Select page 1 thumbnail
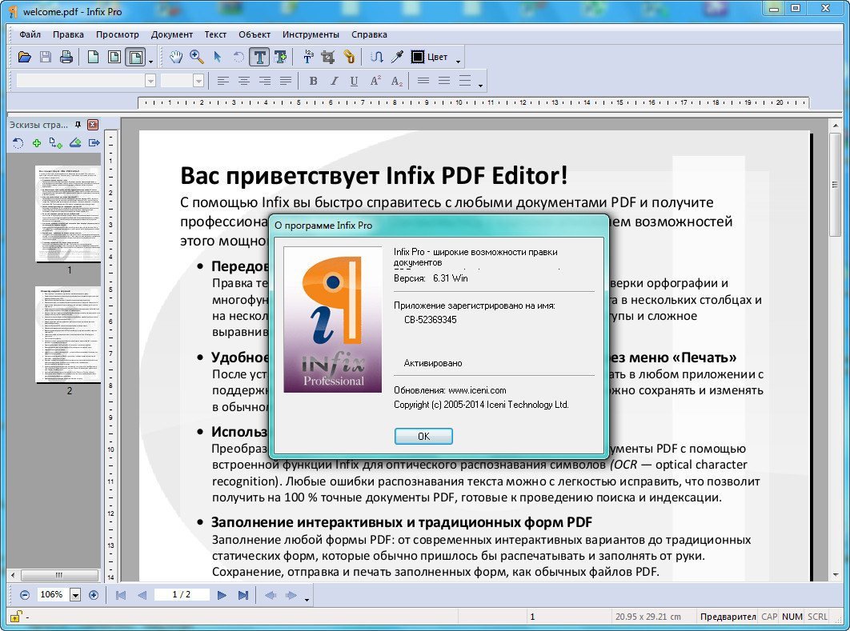Image resolution: width=850 pixels, height=631 pixels. click(x=68, y=214)
